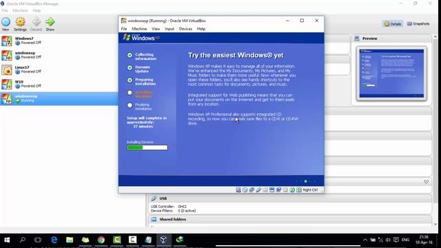Click the Installing Devices progress bar

coord(147,147)
